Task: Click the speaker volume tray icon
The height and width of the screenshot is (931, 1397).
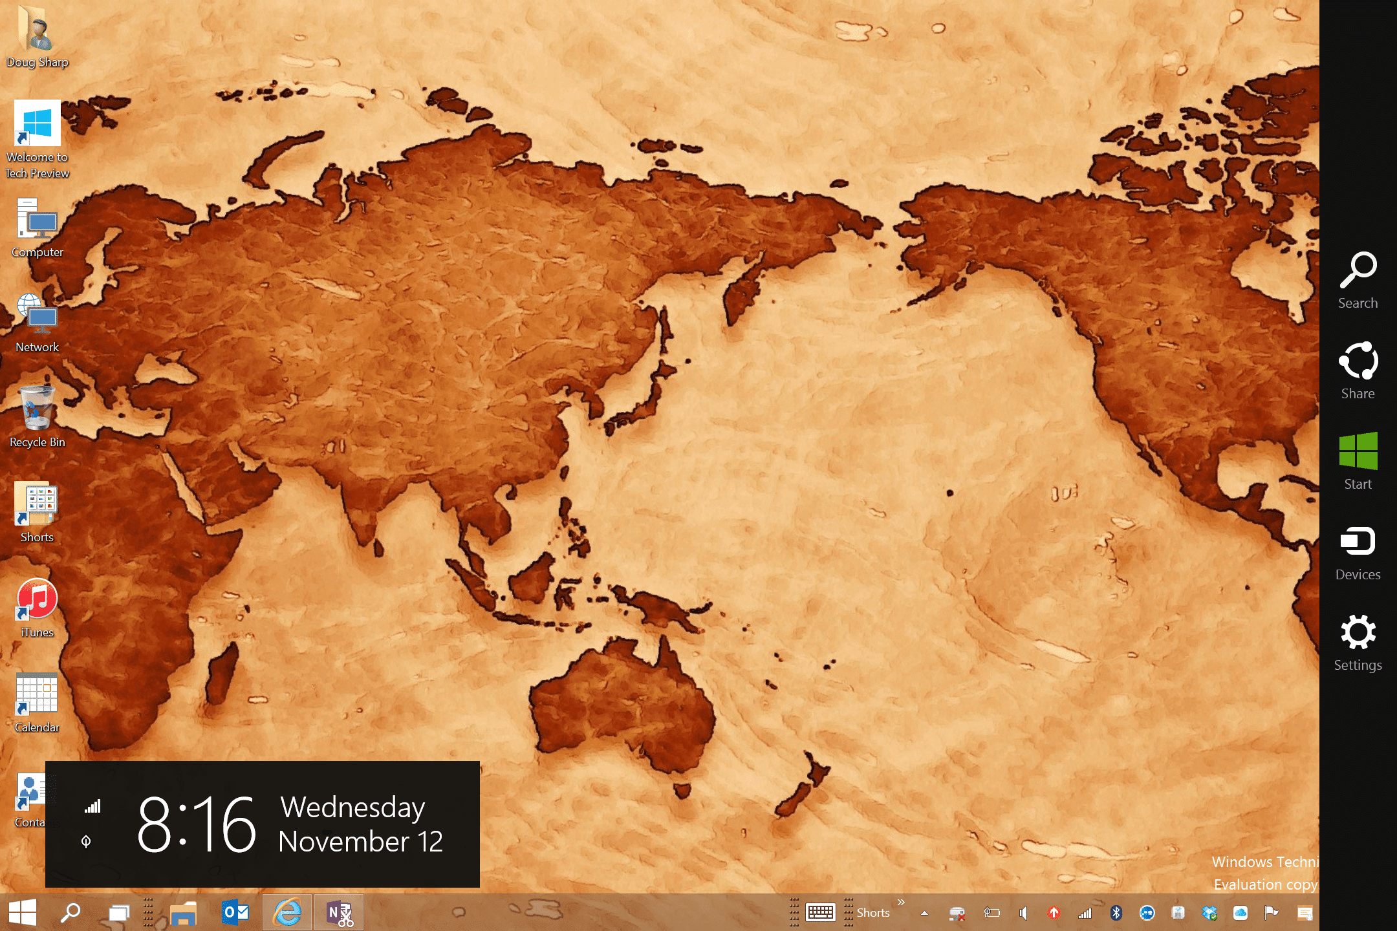Action: pos(1023,912)
